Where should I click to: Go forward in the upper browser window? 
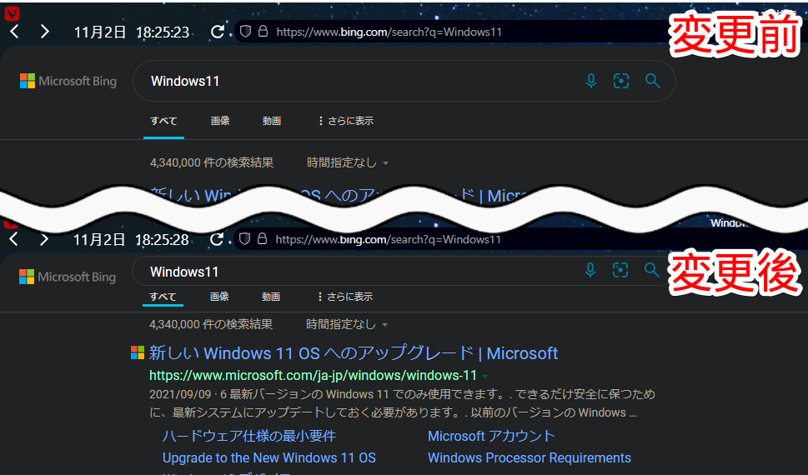45,32
